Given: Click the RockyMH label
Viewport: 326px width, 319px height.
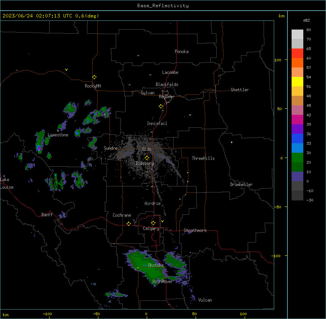Looking at the screenshot, I should [93, 86].
